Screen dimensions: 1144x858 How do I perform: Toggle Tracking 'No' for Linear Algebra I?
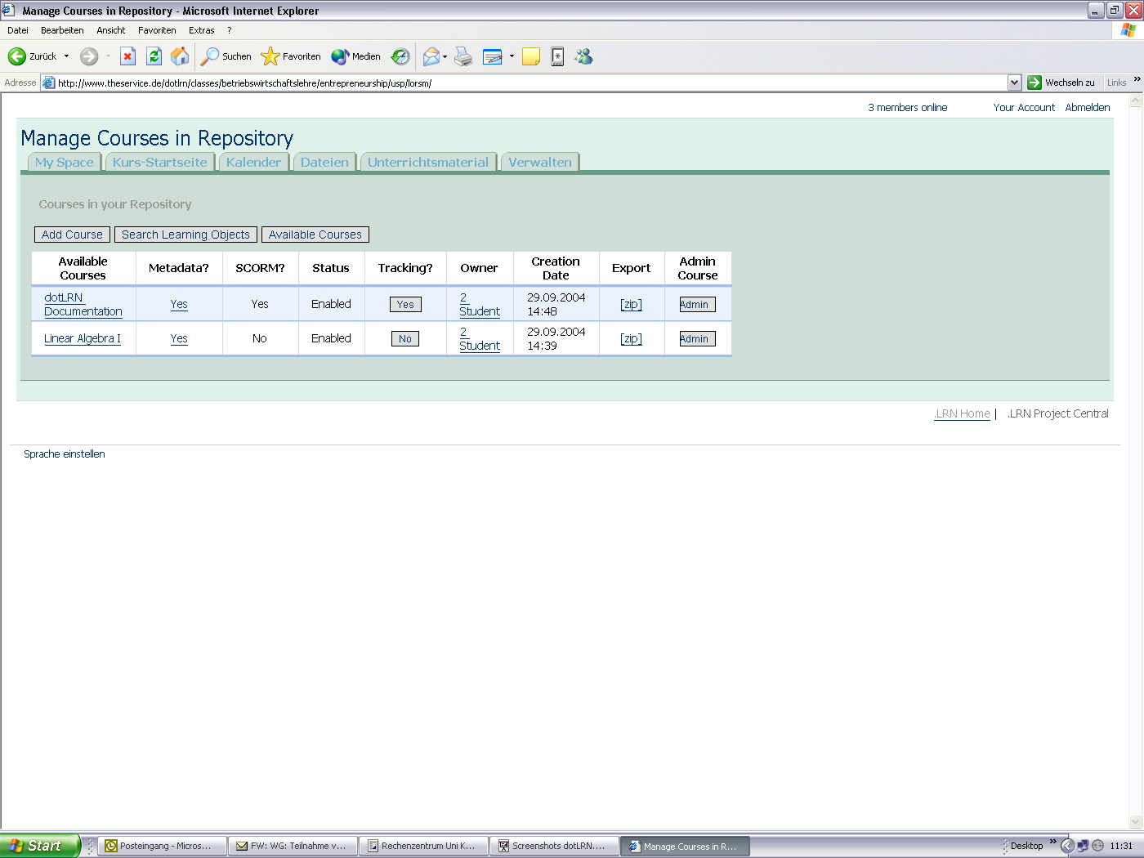(405, 339)
